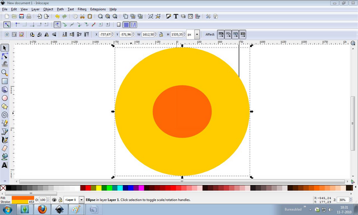Click the X position input field
Image resolution: width=358 pixels, height=215 pixels.
pos(105,35)
